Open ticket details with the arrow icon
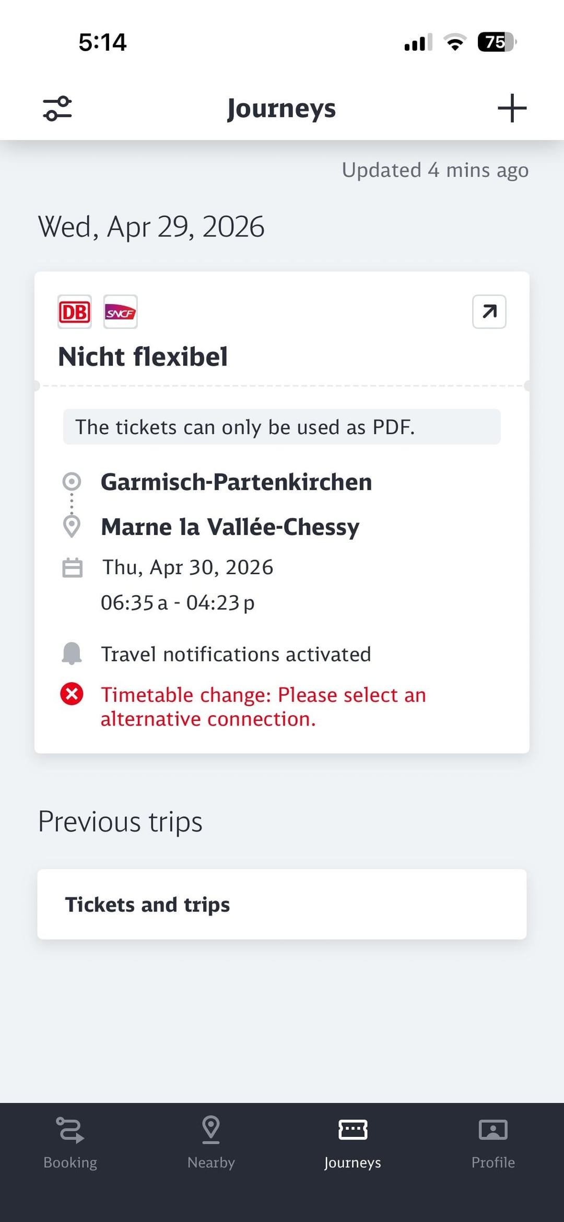Viewport: 564px width, 1222px height. (x=489, y=312)
